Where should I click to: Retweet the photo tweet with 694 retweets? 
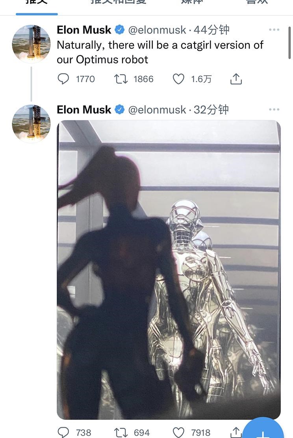coord(121,432)
